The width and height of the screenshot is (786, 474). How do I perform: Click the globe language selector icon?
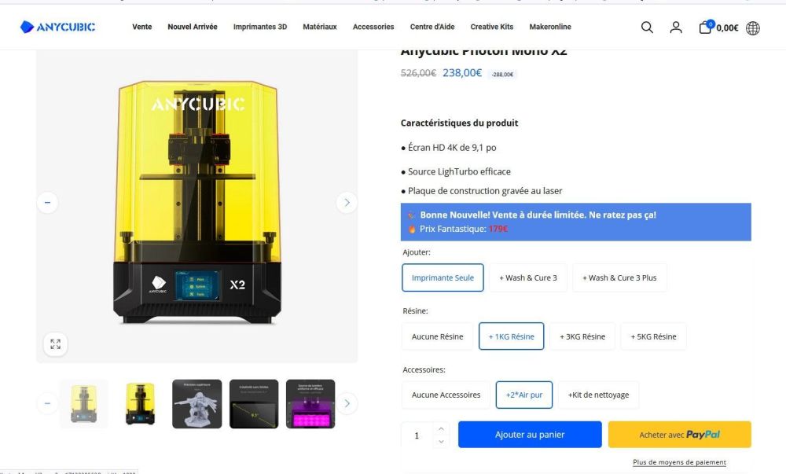pos(752,28)
